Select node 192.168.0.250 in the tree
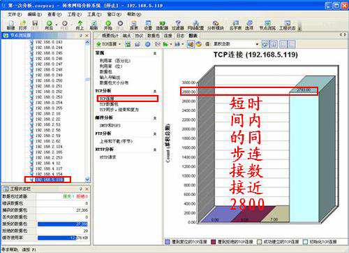349x253 pixels. [x=49, y=80]
